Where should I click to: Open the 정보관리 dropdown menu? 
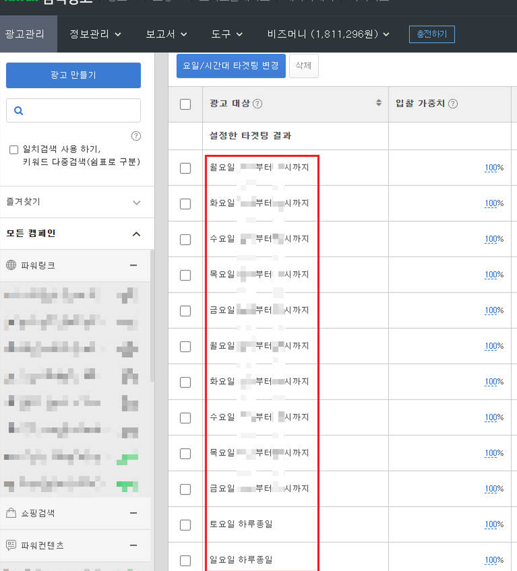pyautogui.click(x=95, y=34)
